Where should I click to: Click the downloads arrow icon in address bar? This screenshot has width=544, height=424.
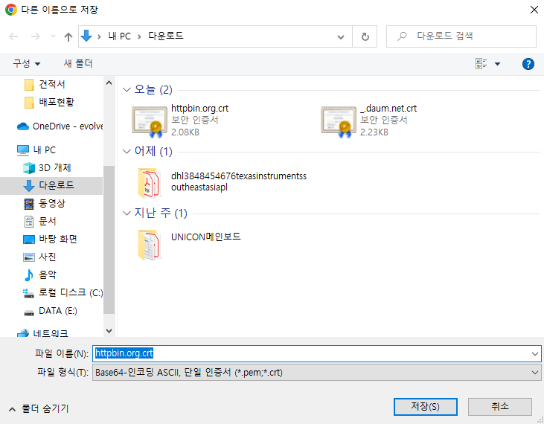[86, 36]
